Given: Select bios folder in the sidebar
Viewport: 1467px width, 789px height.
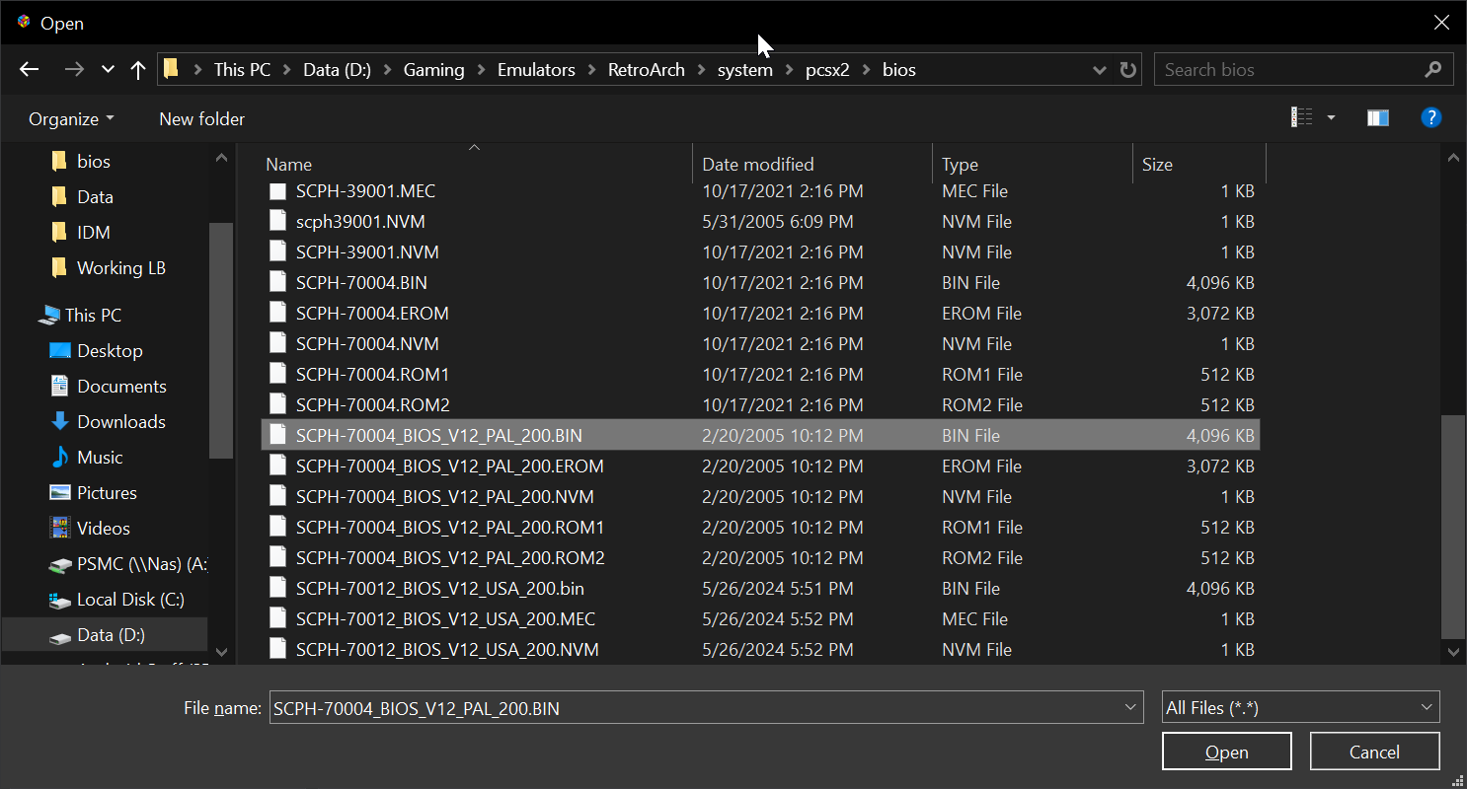Looking at the screenshot, I should 93,161.
